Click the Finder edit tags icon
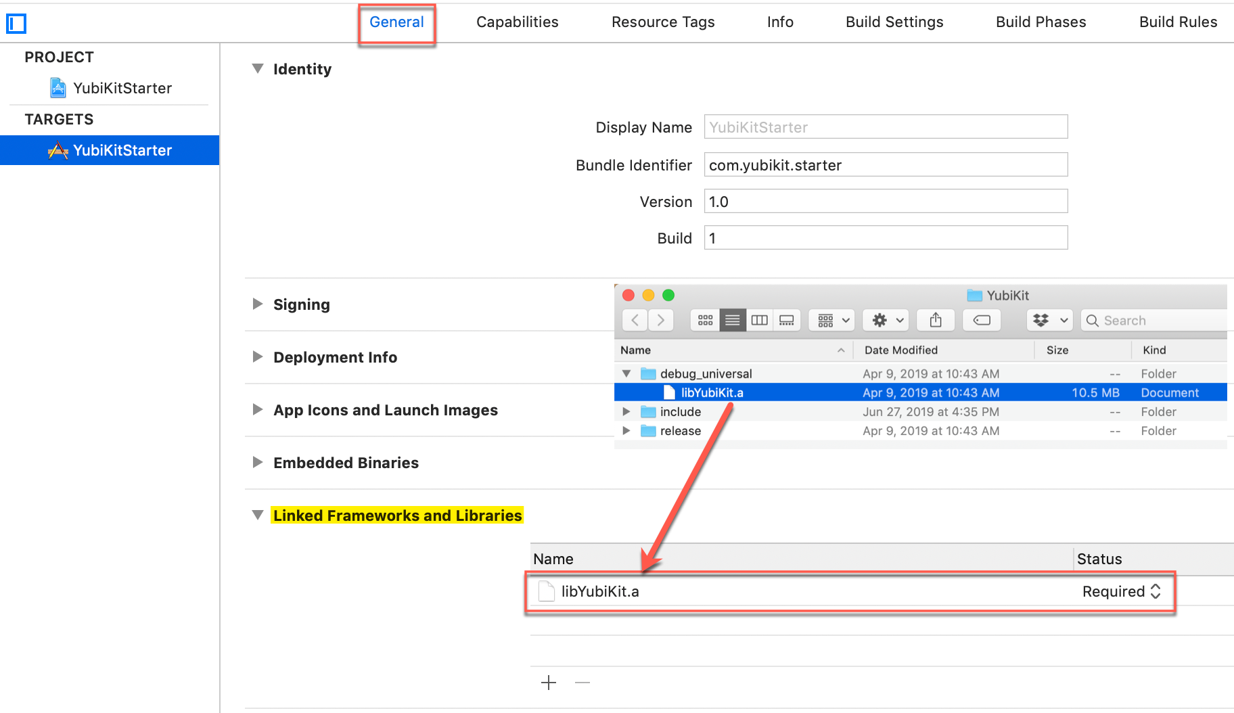 982,320
